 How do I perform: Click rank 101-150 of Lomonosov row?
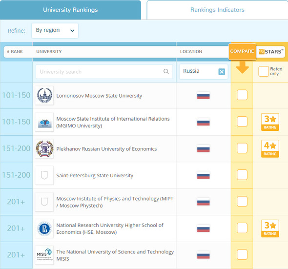pyautogui.click(x=16, y=95)
